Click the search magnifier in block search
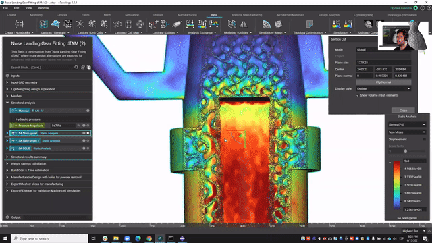The image size is (432, 243). click(x=76, y=67)
